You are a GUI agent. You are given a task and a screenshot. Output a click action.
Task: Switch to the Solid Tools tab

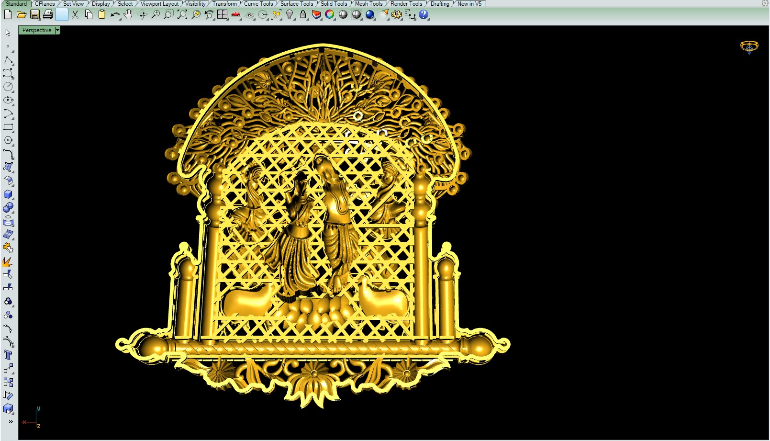[334, 4]
